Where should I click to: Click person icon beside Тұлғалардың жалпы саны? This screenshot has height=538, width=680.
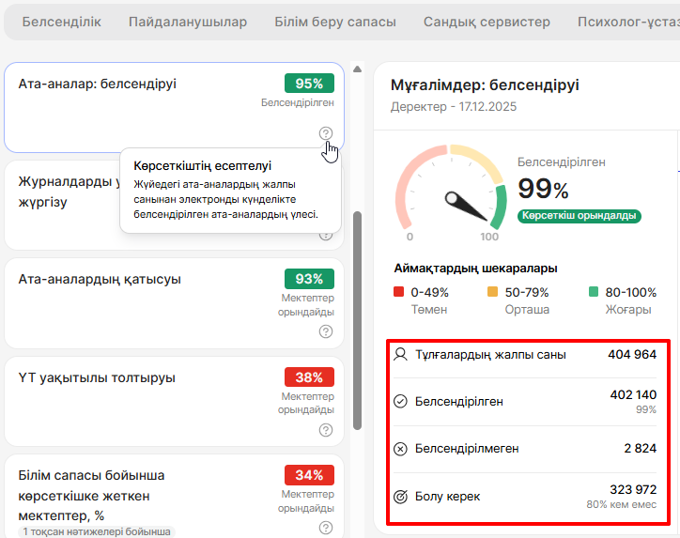401,355
